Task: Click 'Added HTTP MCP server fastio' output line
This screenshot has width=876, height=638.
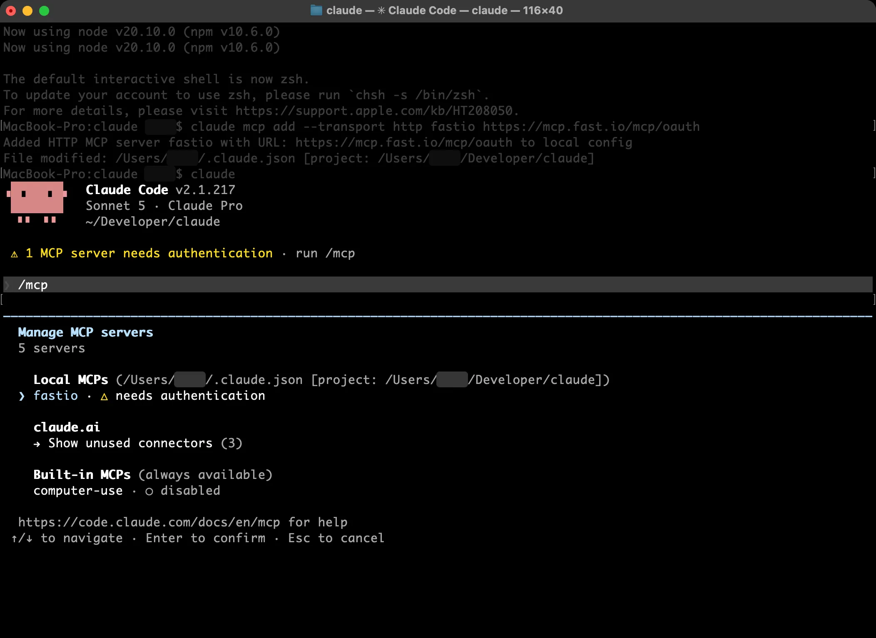Action: pyautogui.click(x=318, y=142)
